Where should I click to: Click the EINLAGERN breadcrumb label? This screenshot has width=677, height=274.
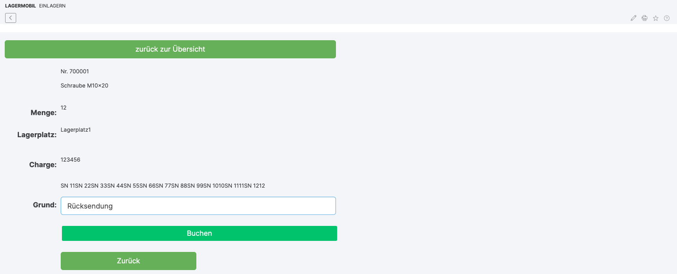pos(52,6)
